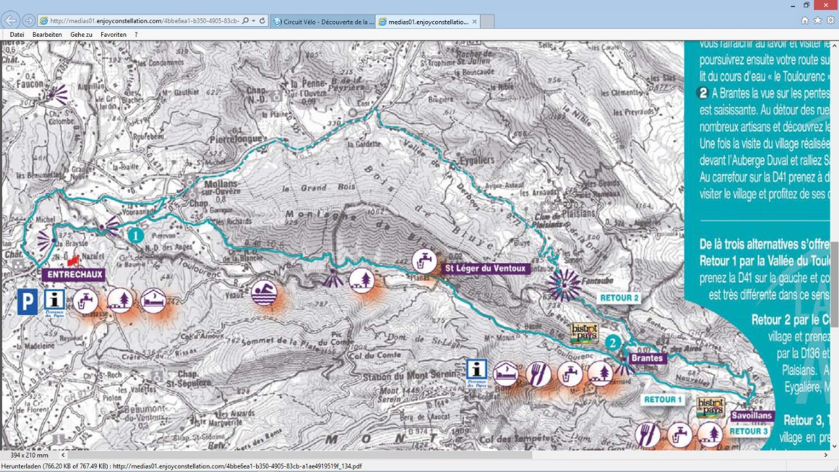Image resolution: width=839 pixels, height=472 pixels.
Task: Click the water tap icon left of St Léger du Ventoux
Action: 425,262
